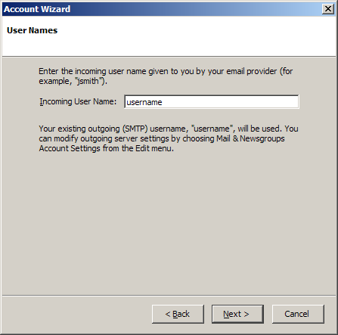This screenshot has height=335, width=338.
Task: Click the 'User Names' page heading
Action: (x=33, y=30)
